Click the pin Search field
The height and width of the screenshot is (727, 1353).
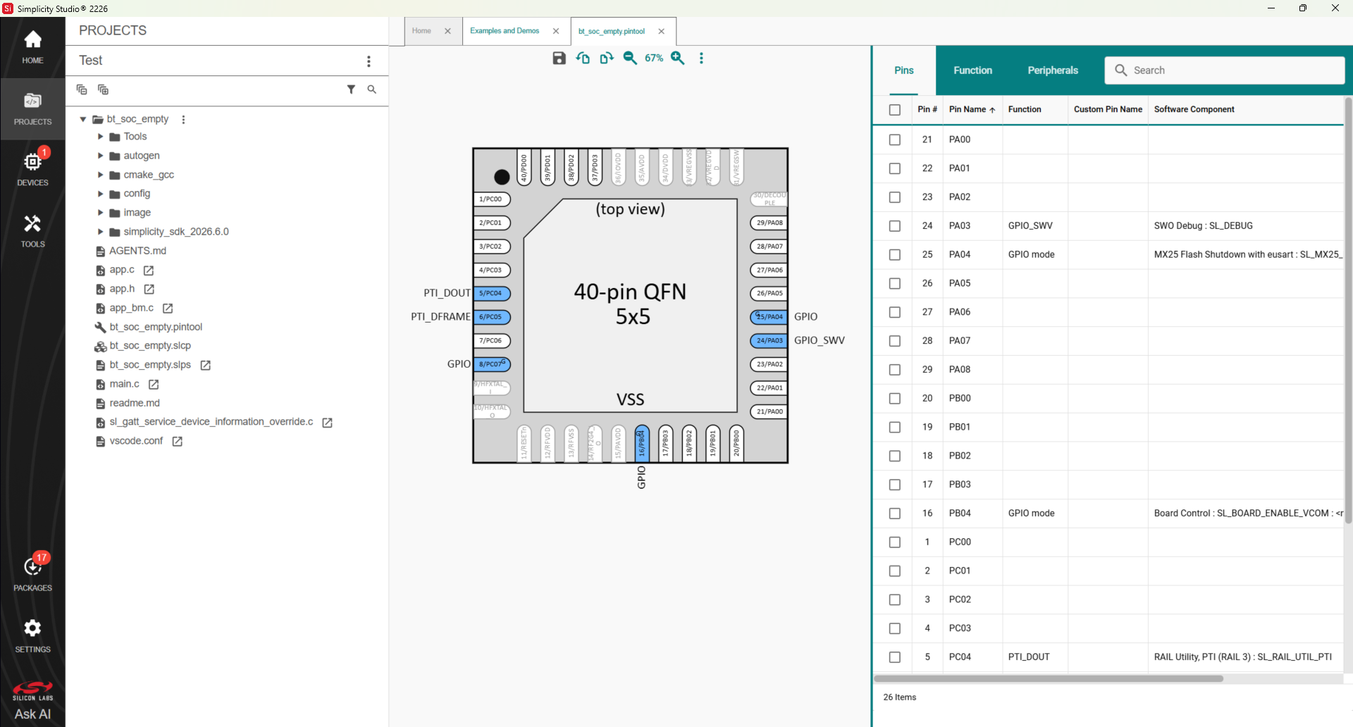pos(1225,70)
